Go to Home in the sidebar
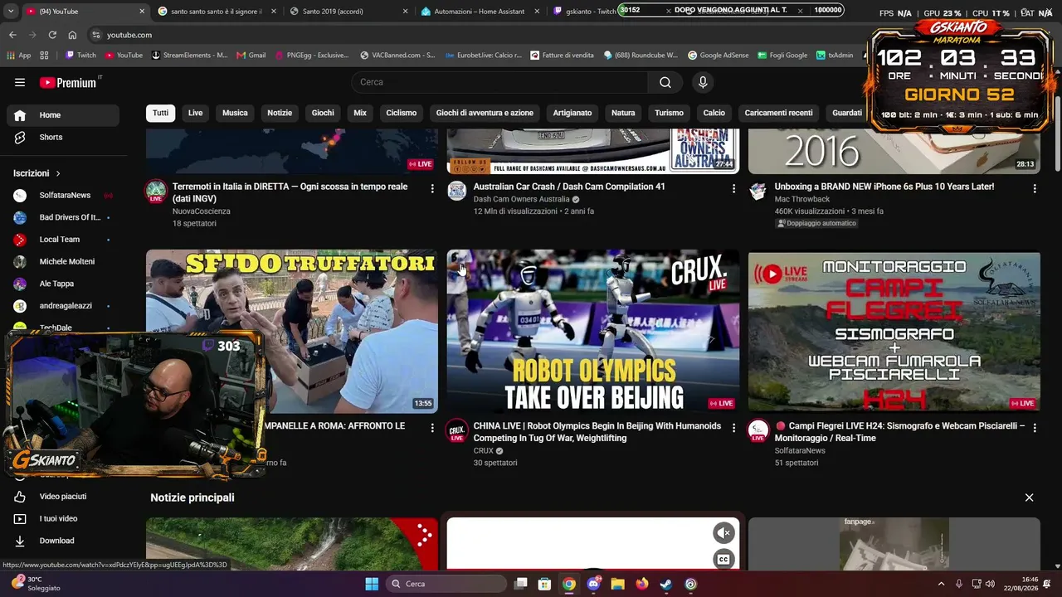This screenshot has height=597, width=1062. pos(63,115)
